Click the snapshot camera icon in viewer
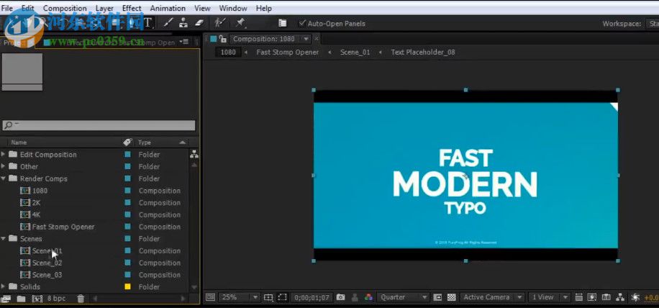659x308 pixels. [x=341, y=297]
